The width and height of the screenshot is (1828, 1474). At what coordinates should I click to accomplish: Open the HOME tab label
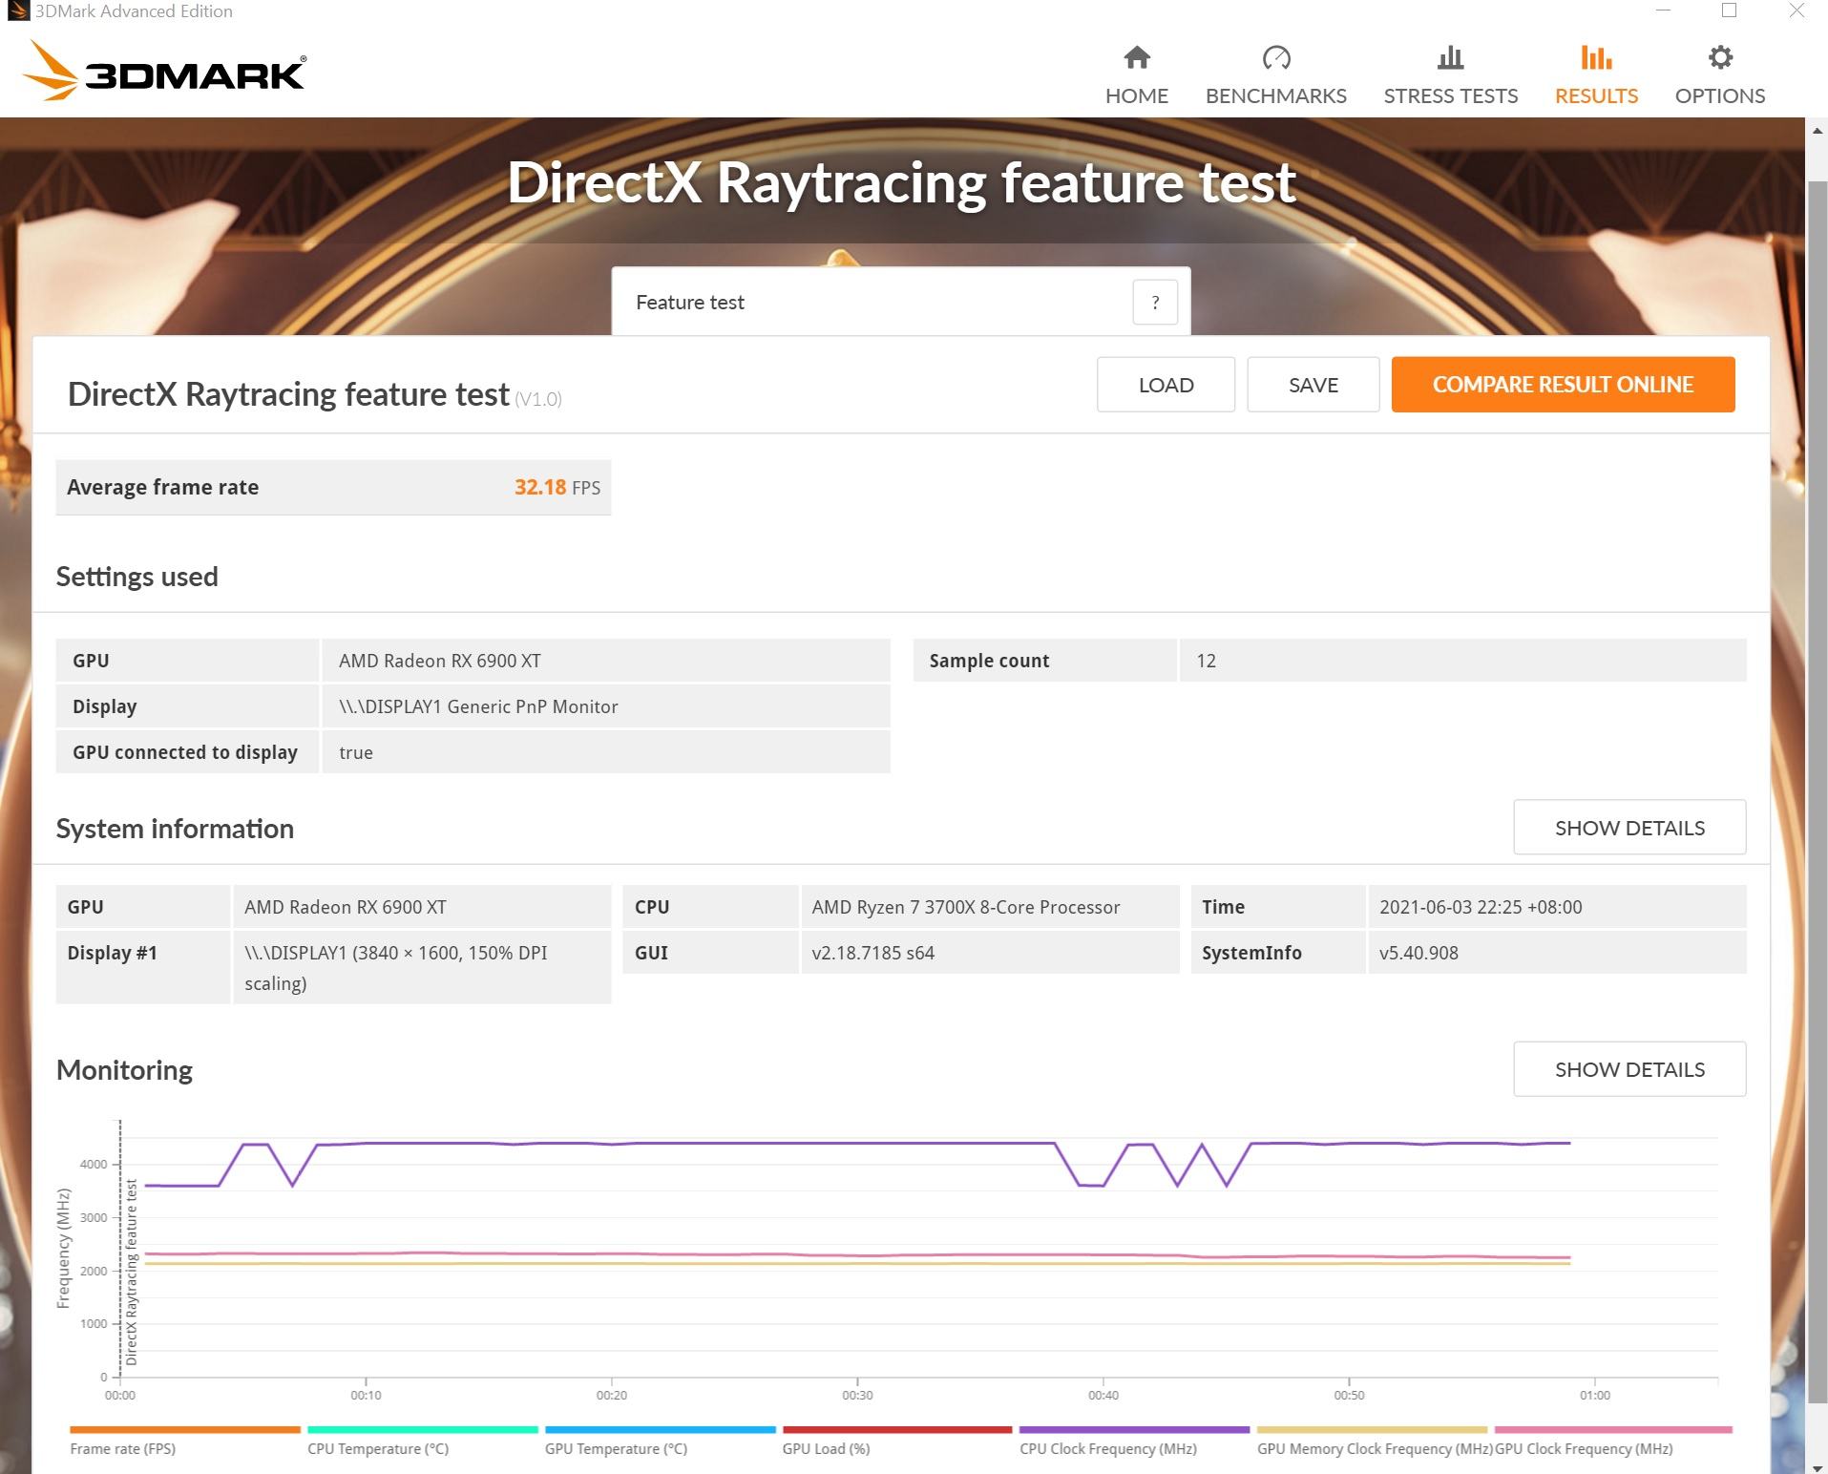(x=1136, y=95)
